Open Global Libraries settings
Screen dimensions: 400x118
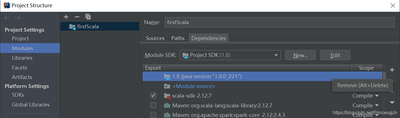31,105
